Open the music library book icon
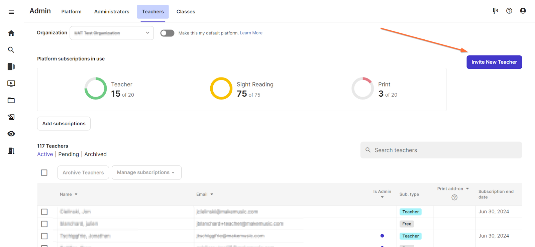535x247 pixels. click(11, 67)
